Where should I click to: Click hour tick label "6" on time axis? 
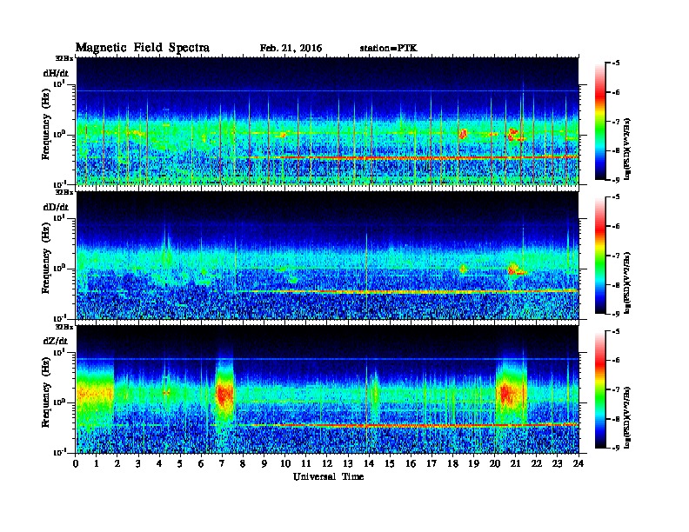click(x=201, y=463)
